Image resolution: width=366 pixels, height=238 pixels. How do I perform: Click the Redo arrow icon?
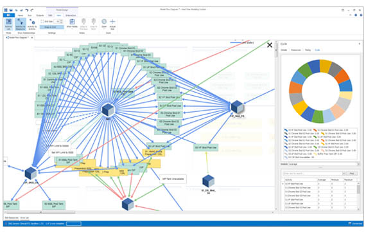tap(32, 10)
